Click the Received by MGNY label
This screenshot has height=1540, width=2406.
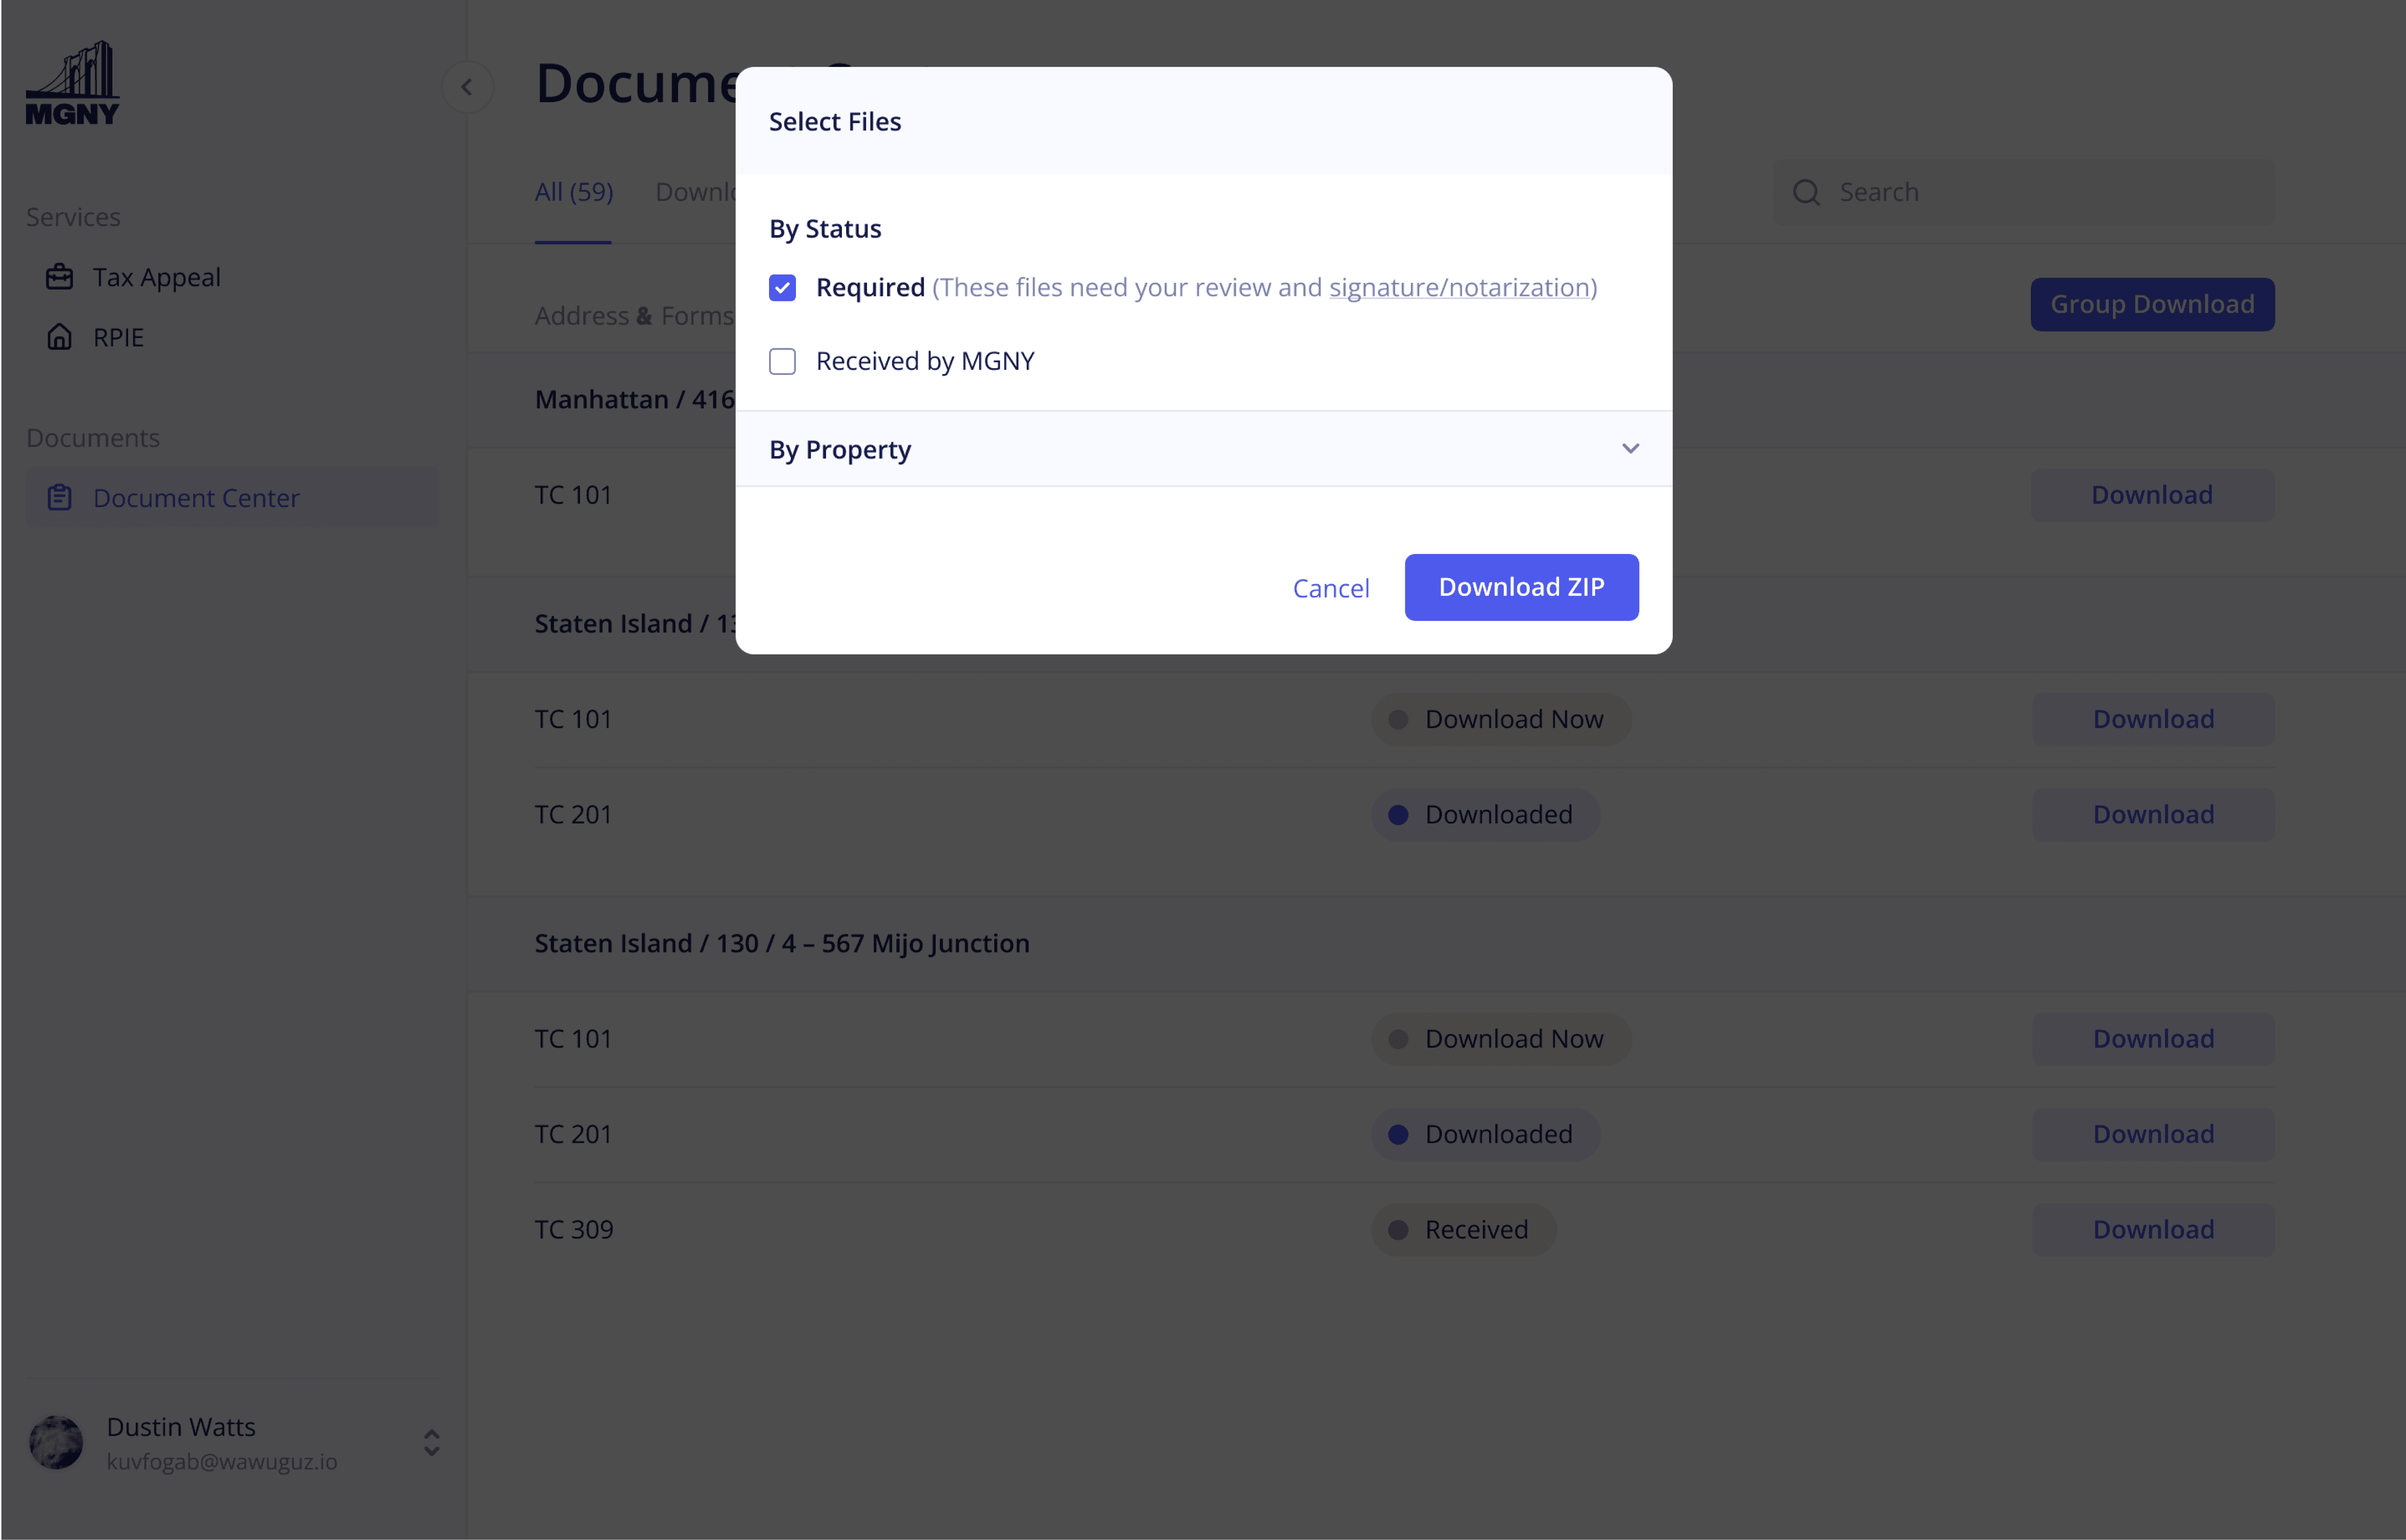(925, 361)
